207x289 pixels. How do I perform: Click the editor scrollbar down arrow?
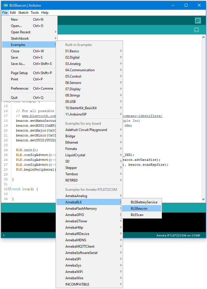pos(203,199)
